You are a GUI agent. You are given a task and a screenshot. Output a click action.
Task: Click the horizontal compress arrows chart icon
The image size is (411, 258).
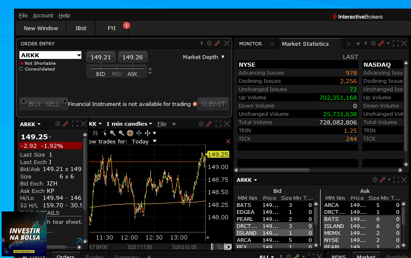pos(147,133)
